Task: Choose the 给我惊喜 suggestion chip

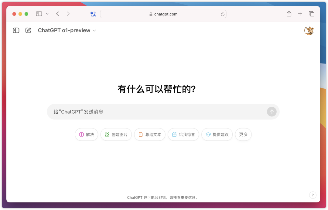Action: click(183, 134)
